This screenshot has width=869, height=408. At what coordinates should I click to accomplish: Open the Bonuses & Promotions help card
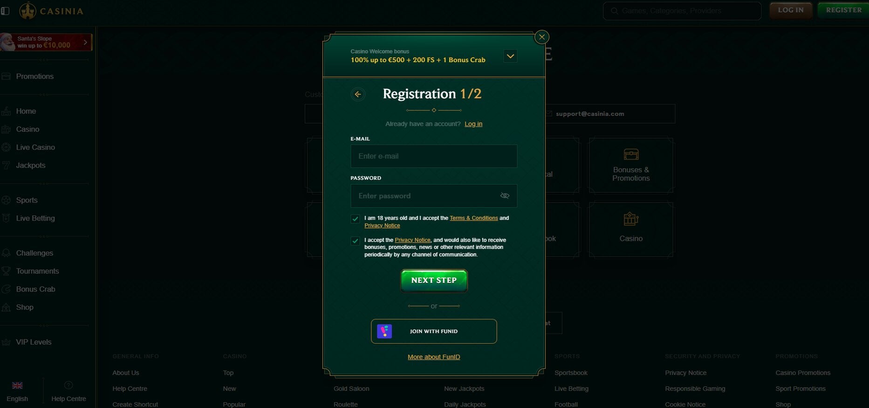coord(631,165)
